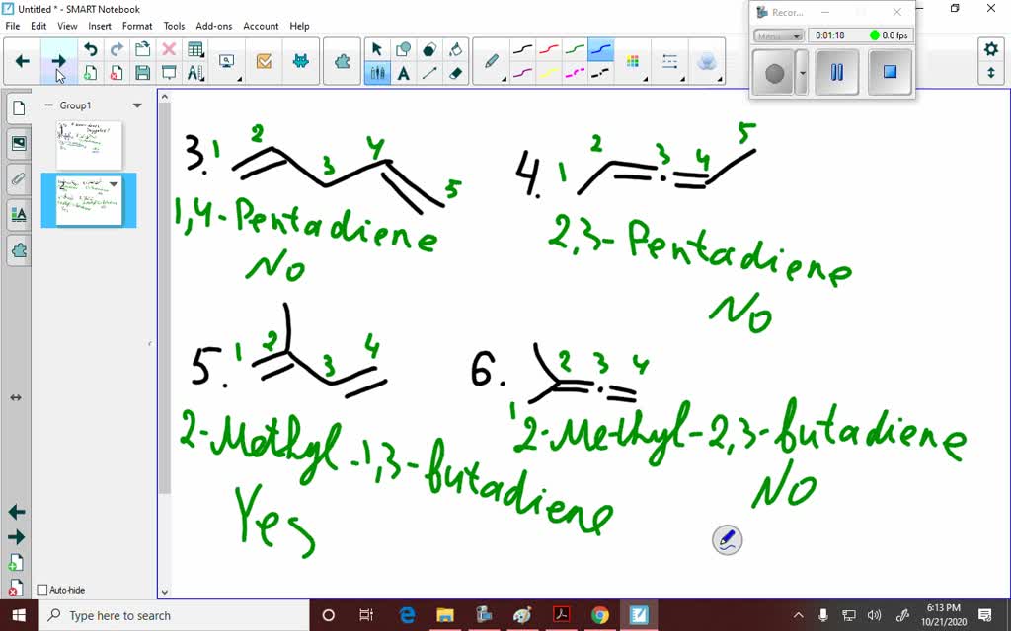Open Google Chrome from the taskbar

[x=600, y=613]
